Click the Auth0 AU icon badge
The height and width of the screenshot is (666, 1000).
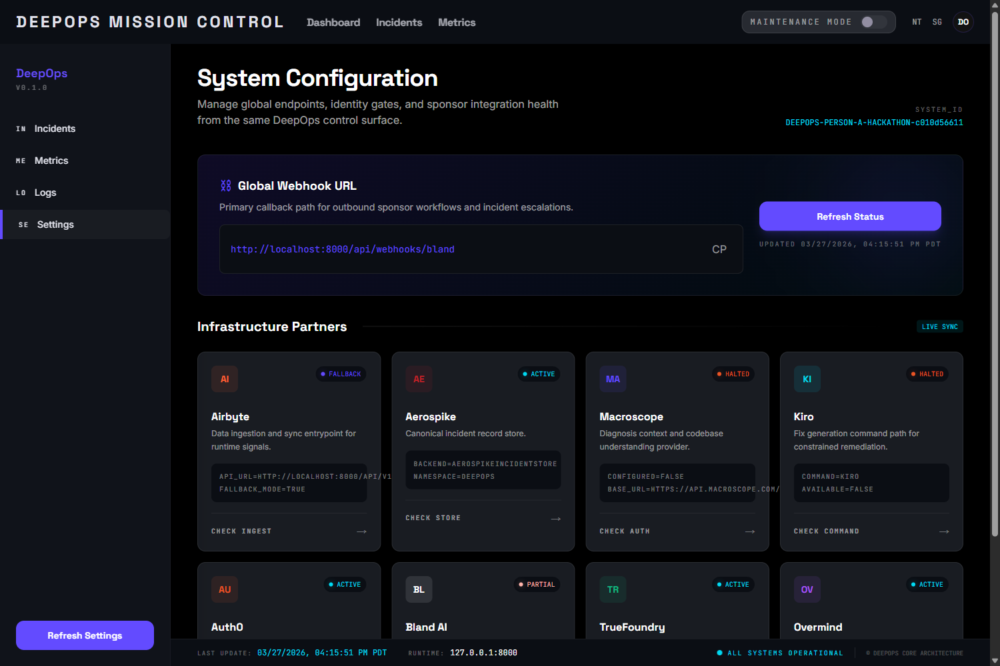pyautogui.click(x=225, y=589)
